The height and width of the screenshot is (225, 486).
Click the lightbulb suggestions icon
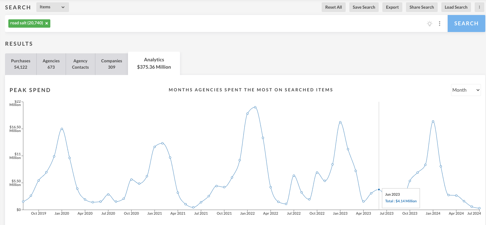(x=430, y=23)
